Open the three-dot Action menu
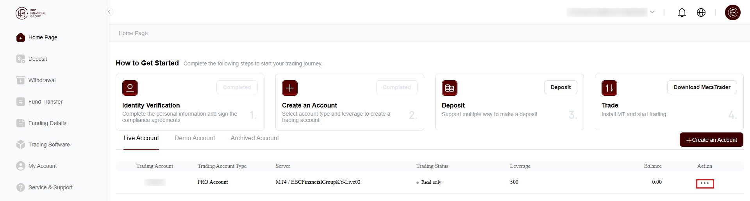The width and height of the screenshot is (750, 201). [x=705, y=183]
